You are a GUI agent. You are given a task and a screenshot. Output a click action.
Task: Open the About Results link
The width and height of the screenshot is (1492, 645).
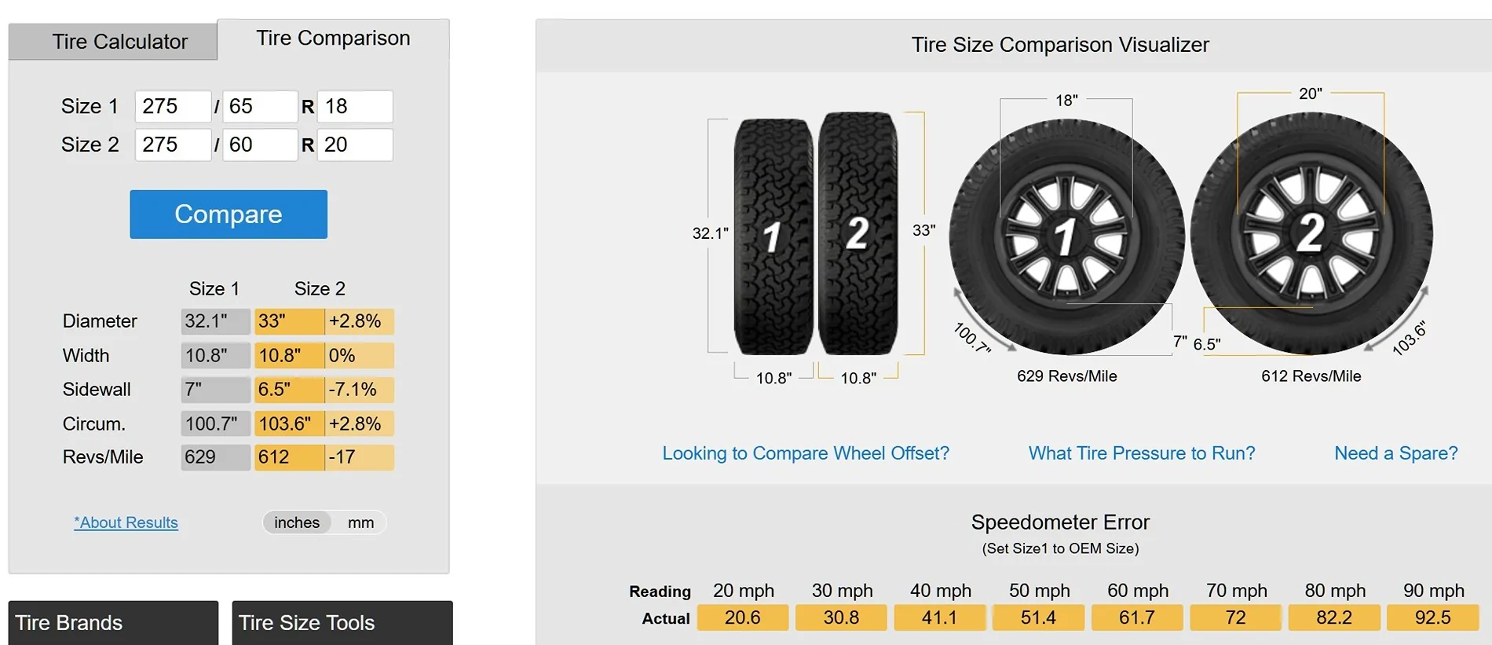(x=126, y=522)
